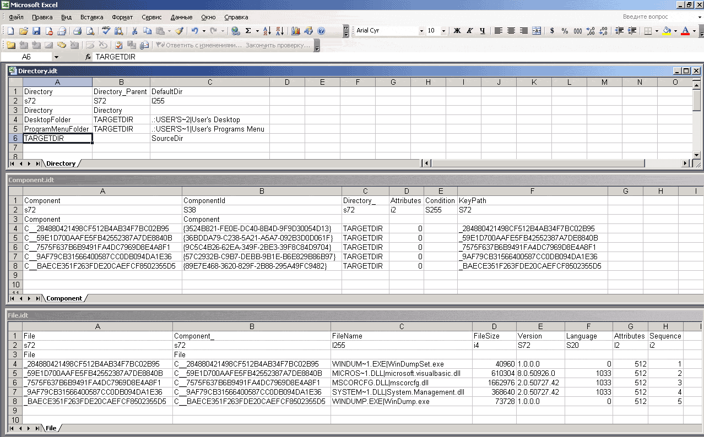This screenshot has width=704, height=437.
Task: Select the Component sheet tab
Action: (x=64, y=298)
